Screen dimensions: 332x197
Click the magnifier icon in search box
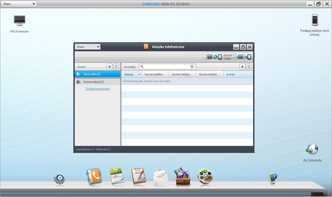pyautogui.click(x=142, y=67)
